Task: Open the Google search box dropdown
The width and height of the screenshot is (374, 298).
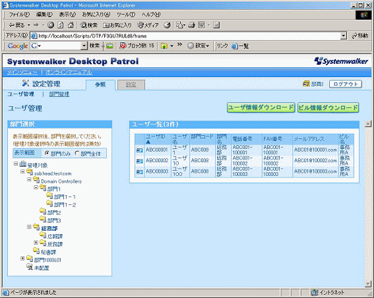Action: click(84, 45)
